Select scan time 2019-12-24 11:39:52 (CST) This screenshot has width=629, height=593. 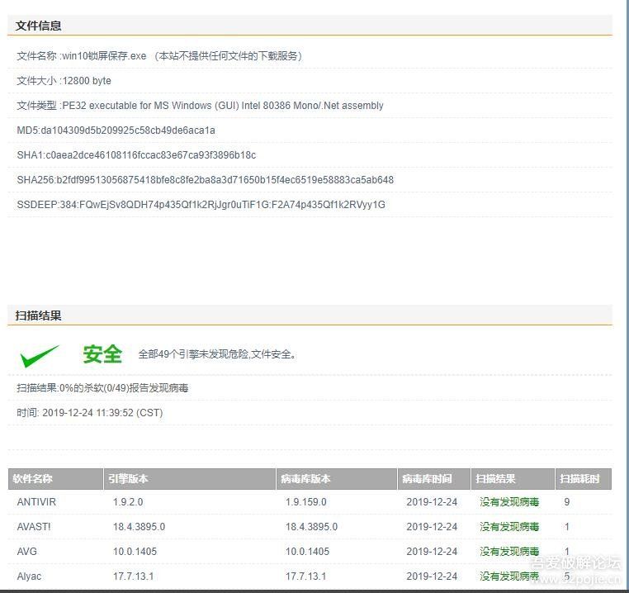click(102, 413)
